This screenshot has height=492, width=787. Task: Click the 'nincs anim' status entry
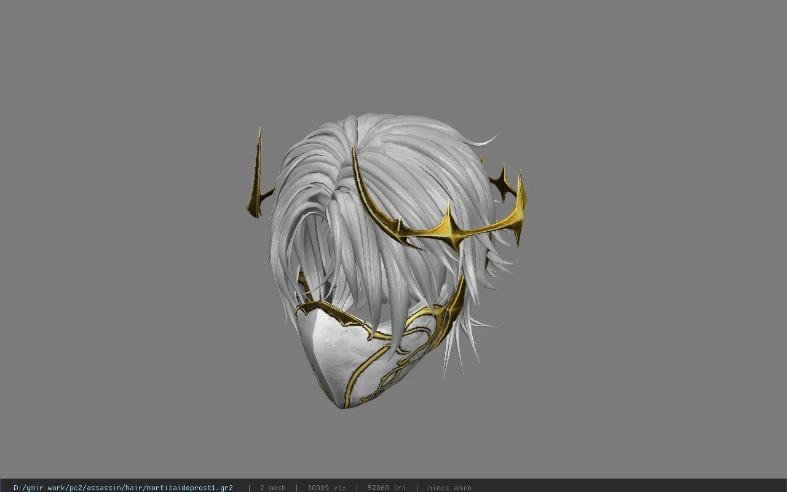449,488
